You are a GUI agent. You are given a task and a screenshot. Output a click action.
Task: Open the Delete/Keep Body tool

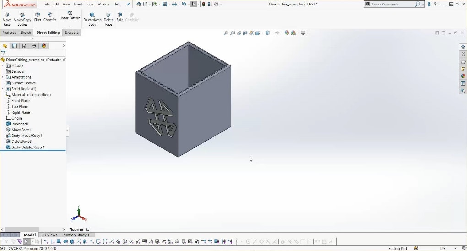(x=92, y=19)
